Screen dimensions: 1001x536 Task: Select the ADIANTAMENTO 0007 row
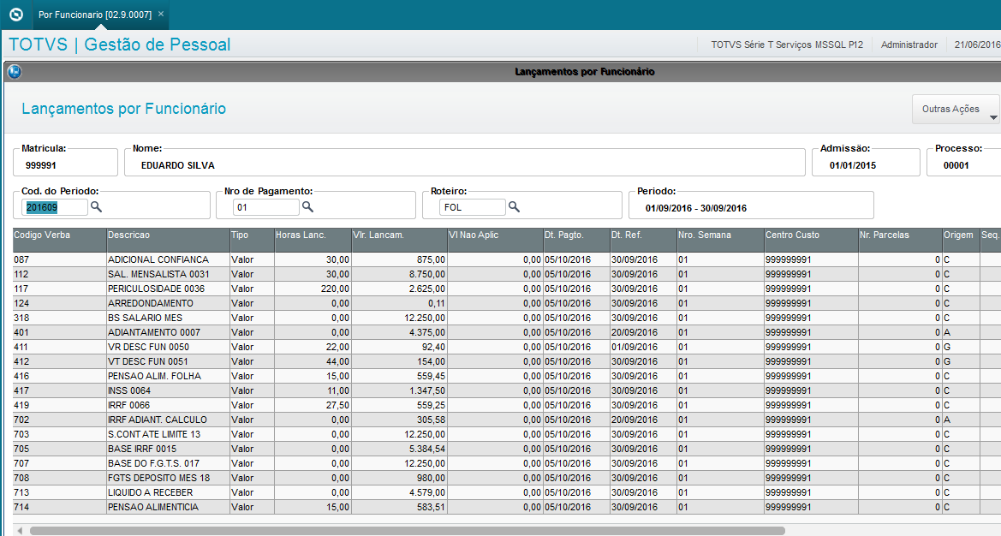point(507,332)
